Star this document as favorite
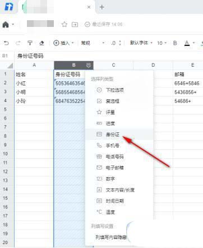 coord(64,24)
